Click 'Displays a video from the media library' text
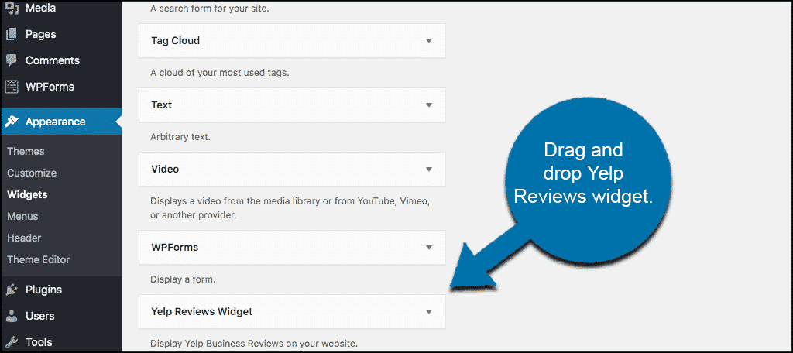The width and height of the screenshot is (793, 353). 290,207
